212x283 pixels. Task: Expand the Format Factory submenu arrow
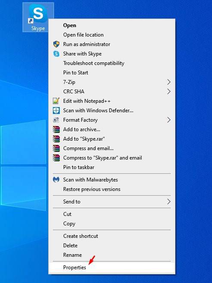[x=169, y=120]
